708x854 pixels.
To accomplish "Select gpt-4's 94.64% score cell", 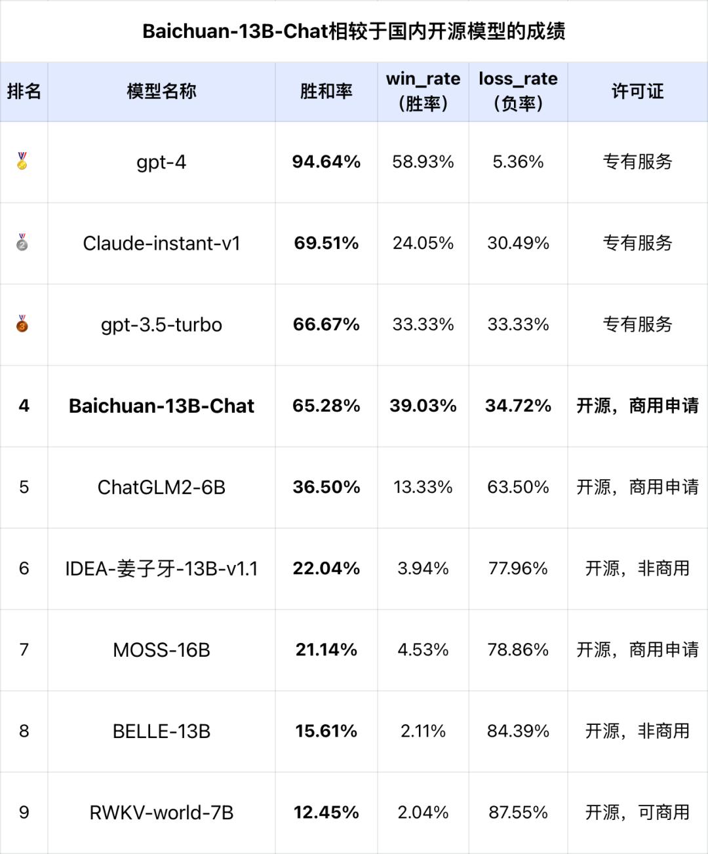I will tap(326, 162).
